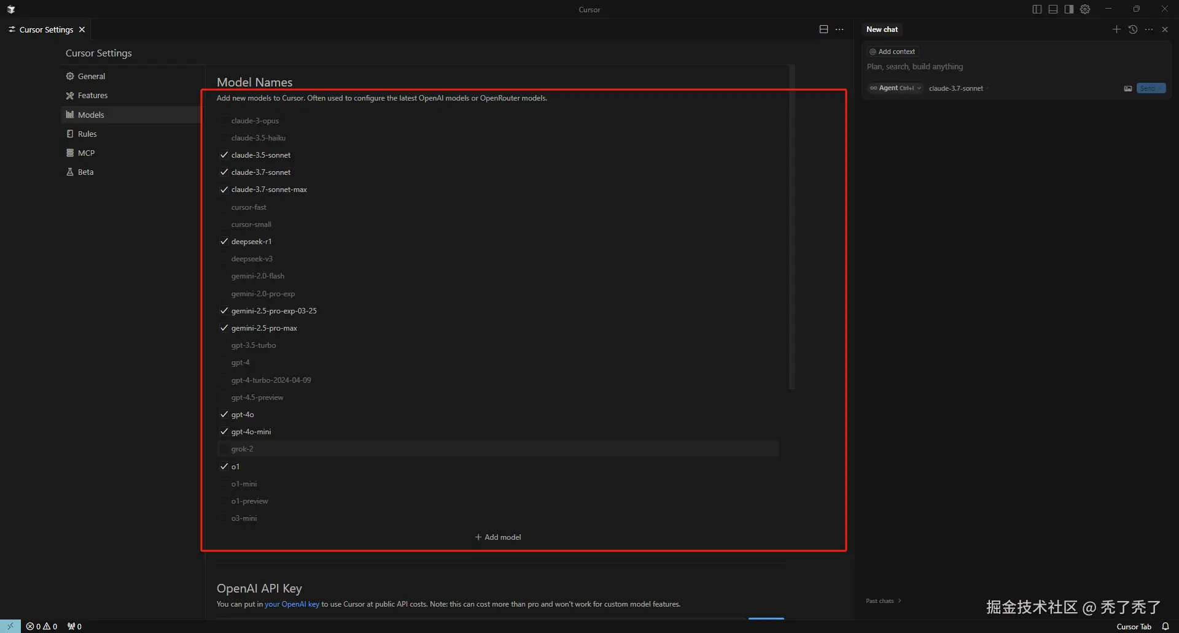
Task: Enable the o3-mini model
Action: pyautogui.click(x=224, y=518)
